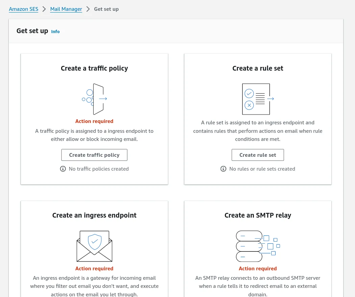
Task: Open the Amazon SES breadcrumb link
Action: pos(24,9)
